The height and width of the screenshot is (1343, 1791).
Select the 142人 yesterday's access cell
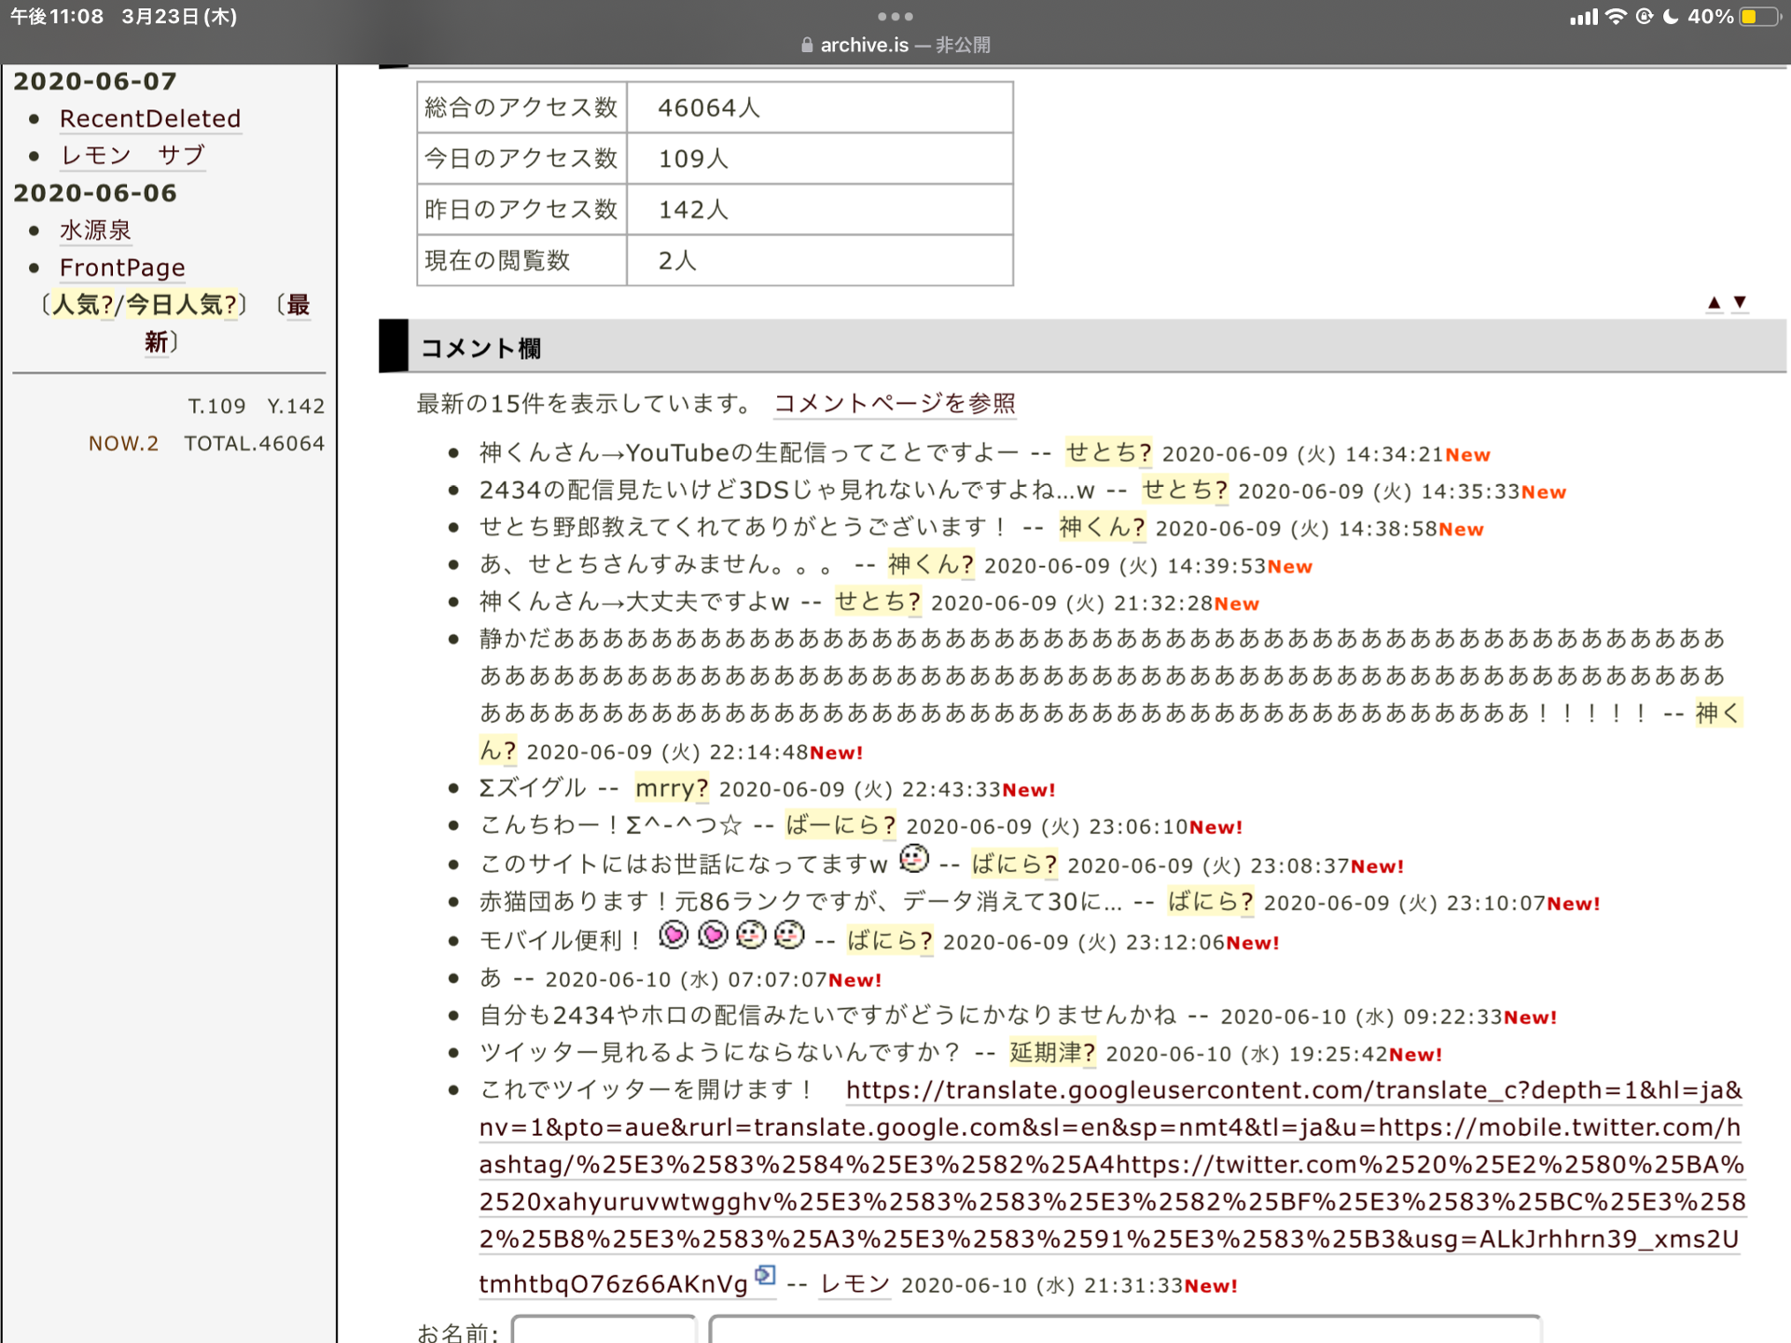pos(820,210)
